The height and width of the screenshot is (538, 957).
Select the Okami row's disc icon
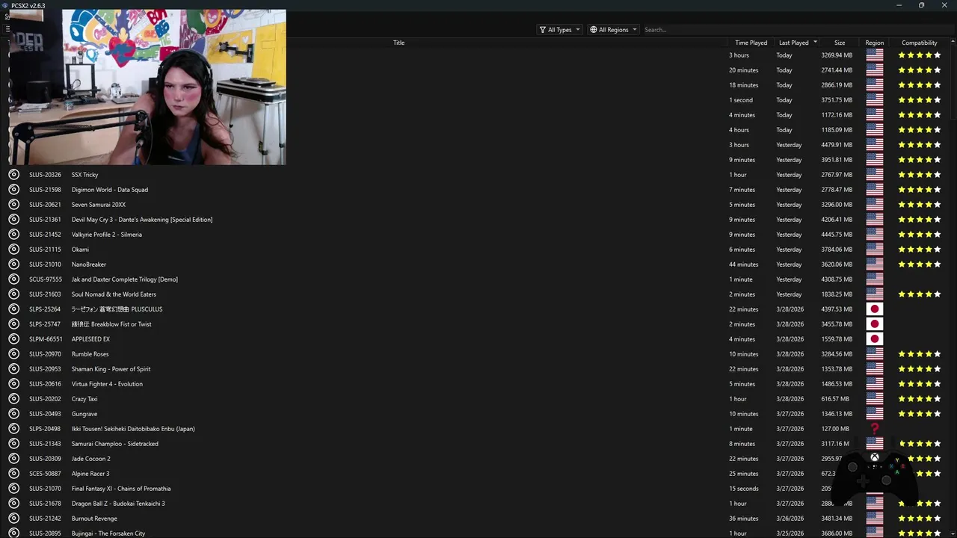pos(13,250)
